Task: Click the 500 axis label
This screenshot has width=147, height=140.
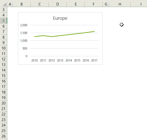Action: 25,48
